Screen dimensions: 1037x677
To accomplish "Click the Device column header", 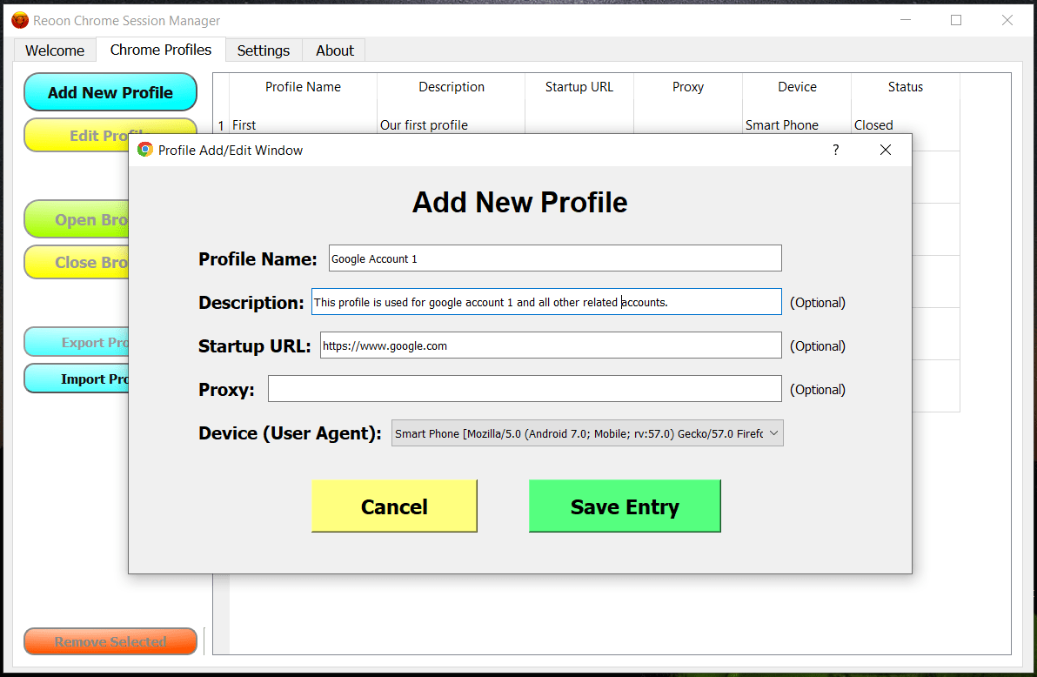I will click(797, 87).
